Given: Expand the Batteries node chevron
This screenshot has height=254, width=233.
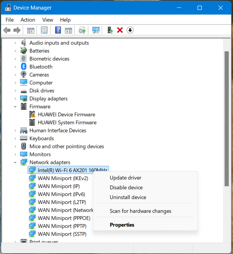Looking at the screenshot, I should coord(15,51).
